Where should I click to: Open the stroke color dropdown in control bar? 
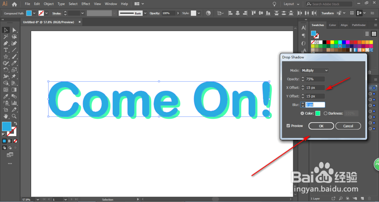[47, 13]
